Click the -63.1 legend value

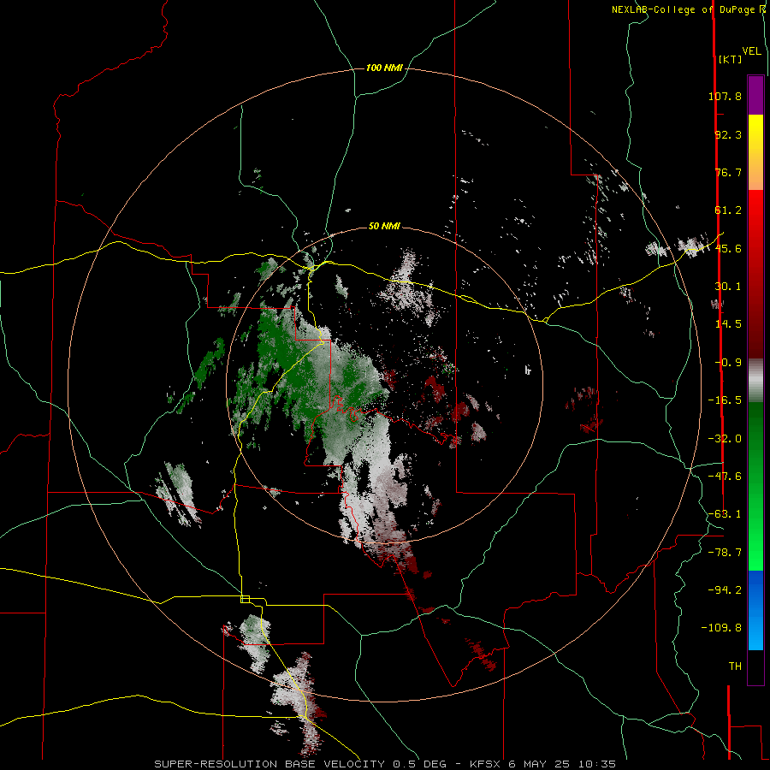(x=725, y=514)
